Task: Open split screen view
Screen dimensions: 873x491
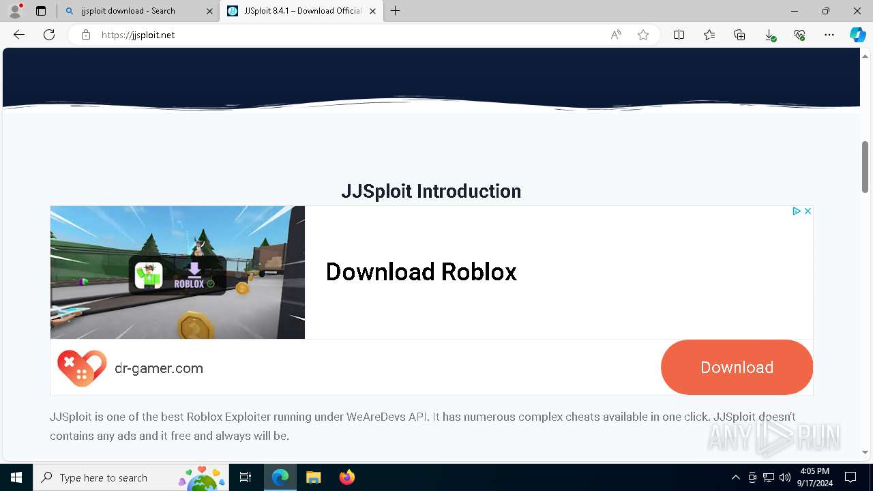Action: point(679,35)
